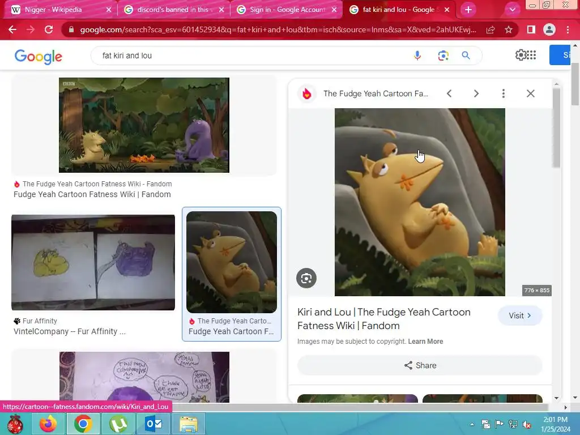Share this page via the address bar icon
The width and height of the screenshot is (580, 435).
(491, 29)
